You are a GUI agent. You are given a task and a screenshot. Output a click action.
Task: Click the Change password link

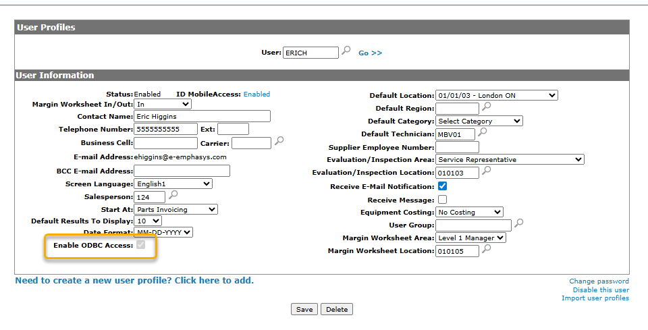pyautogui.click(x=599, y=281)
